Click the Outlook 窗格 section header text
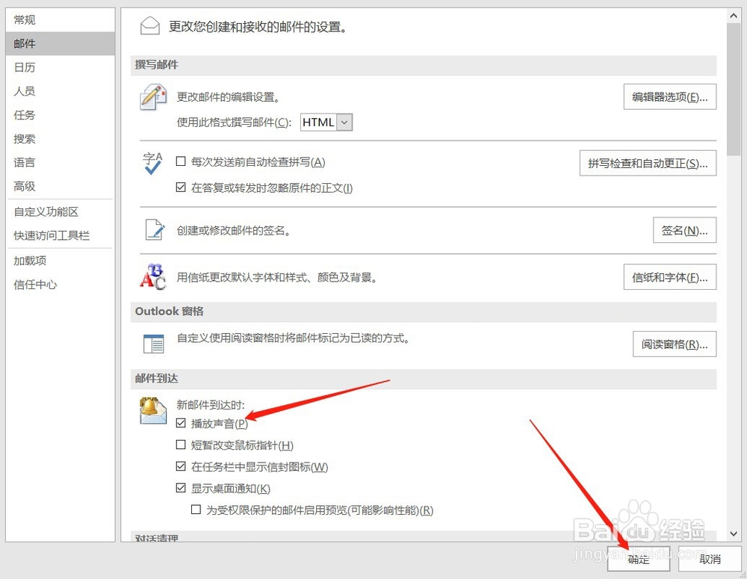 [x=169, y=312]
